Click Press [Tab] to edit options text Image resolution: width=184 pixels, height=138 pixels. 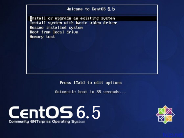(91, 82)
